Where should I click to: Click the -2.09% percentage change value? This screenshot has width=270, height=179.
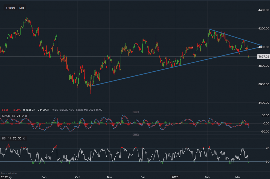click(x=16, y=110)
